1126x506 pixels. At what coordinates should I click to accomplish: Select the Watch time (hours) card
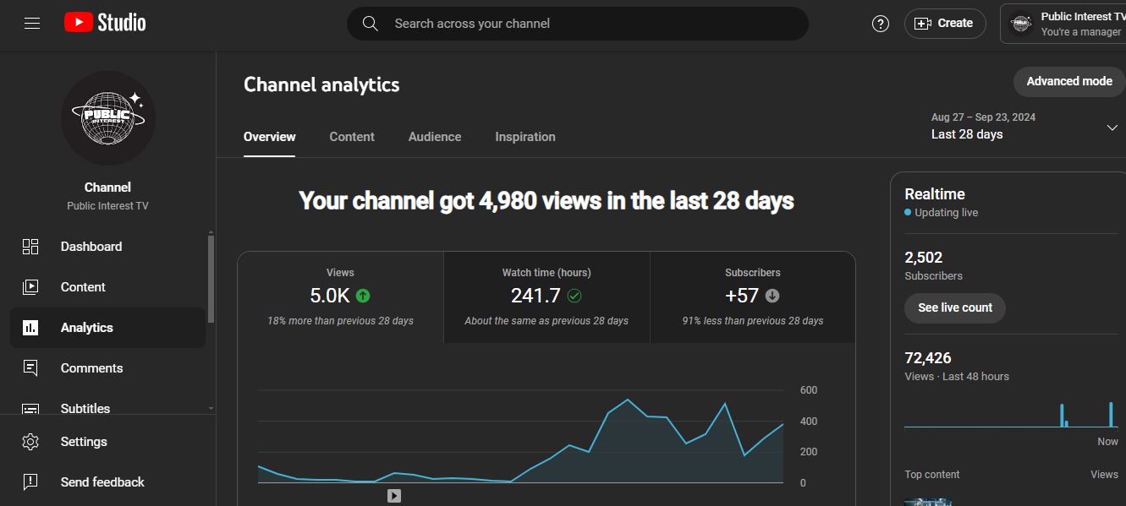click(x=547, y=297)
